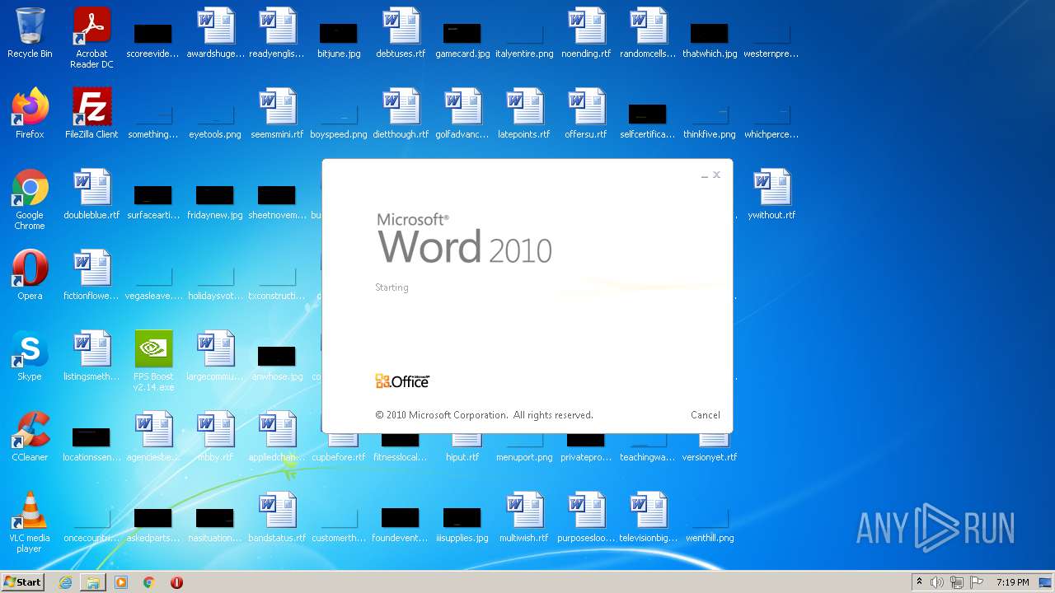Select the offersu.rtf document icon

(586, 114)
